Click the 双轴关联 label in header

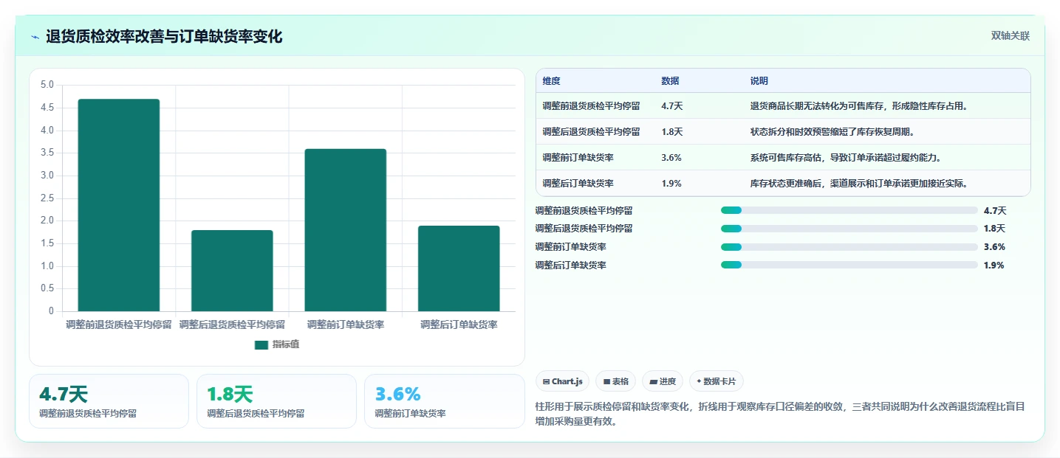[1010, 35]
